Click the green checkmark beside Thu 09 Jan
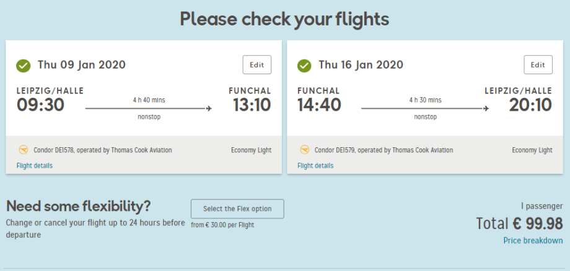Screen dimensions: 570x271 coord(24,65)
